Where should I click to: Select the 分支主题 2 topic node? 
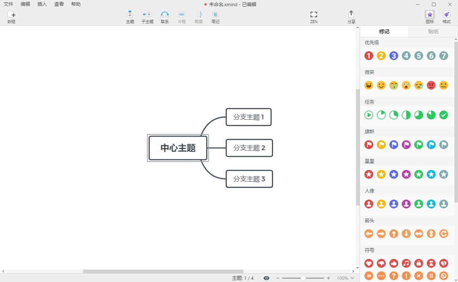(x=249, y=148)
